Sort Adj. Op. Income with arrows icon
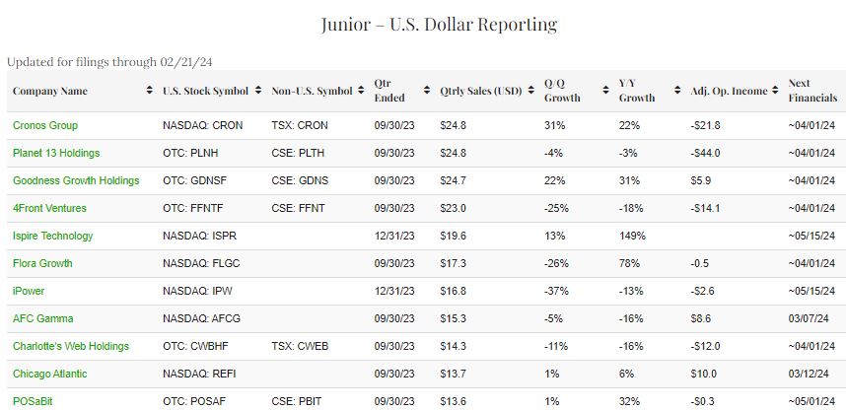Screen dimensions: 846x410 point(776,92)
